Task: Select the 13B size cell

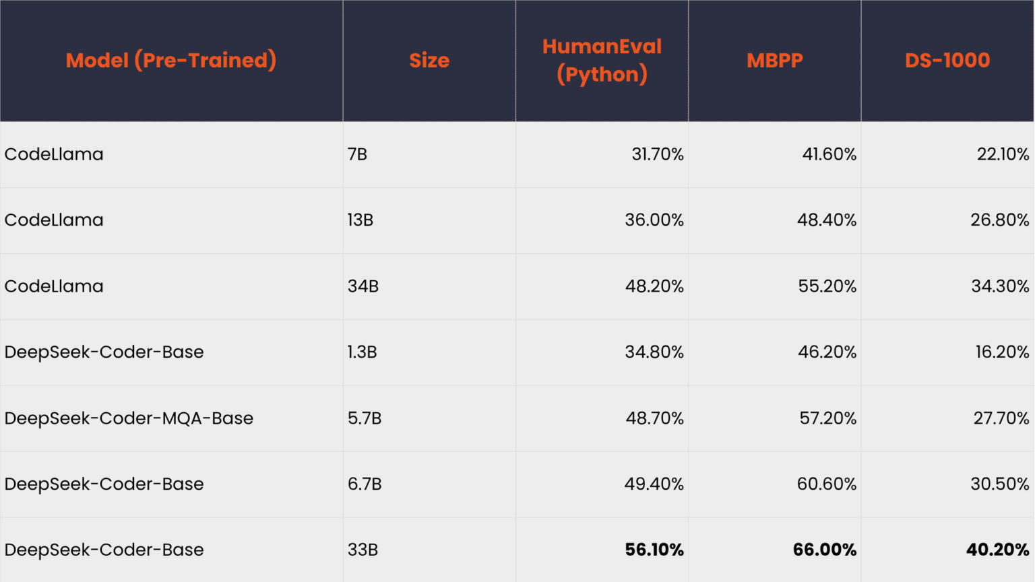Action: click(x=360, y=220)
